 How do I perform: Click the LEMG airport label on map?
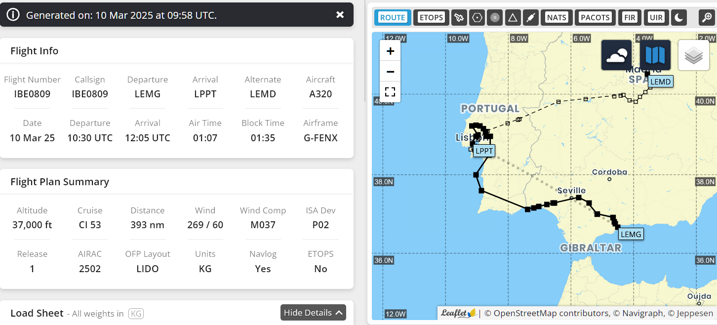[x=631, y=234]
